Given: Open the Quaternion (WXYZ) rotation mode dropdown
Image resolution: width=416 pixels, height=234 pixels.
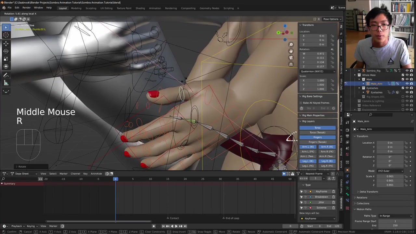Looking at the screenshot, I should coord(318,71).
